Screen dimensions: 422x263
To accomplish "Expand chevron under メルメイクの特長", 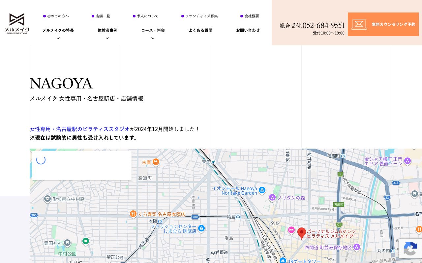I will [58, 38].
